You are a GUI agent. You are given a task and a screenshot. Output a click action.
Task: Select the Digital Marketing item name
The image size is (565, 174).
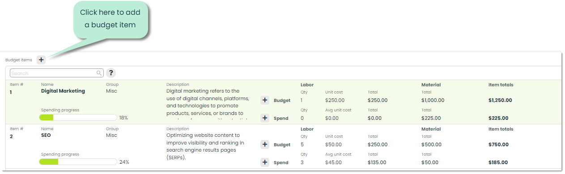63,91
